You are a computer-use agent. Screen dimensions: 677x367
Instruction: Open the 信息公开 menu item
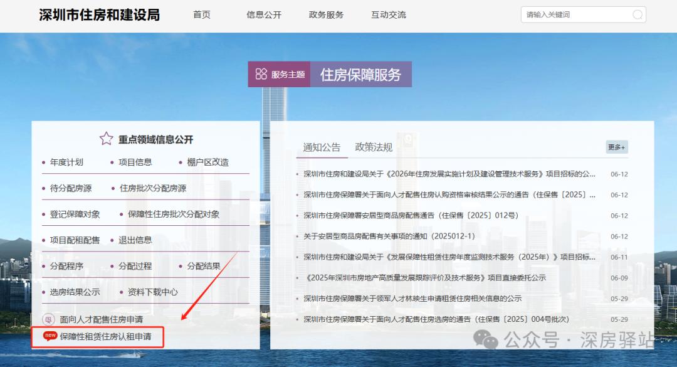[263, 15]
